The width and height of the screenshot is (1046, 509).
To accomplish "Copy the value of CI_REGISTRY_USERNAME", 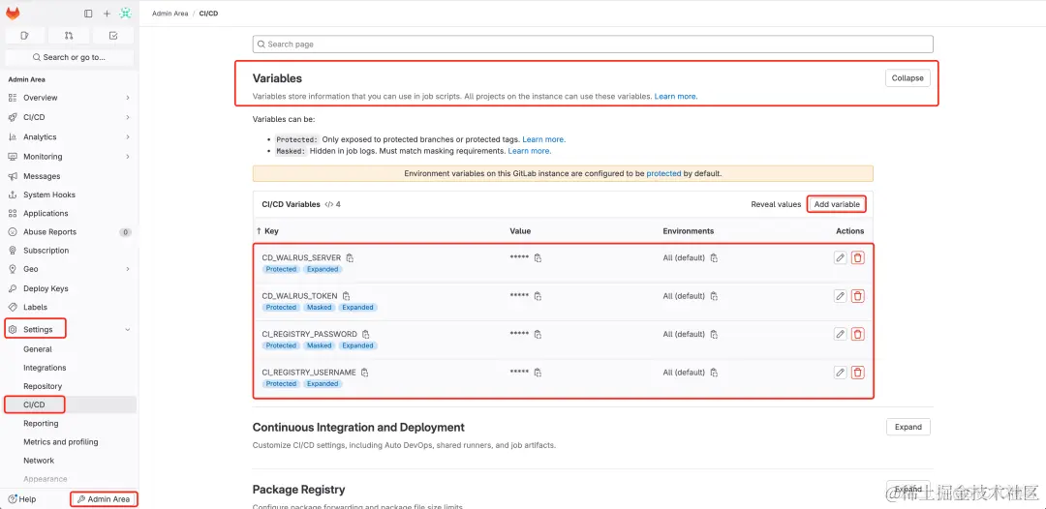I will point(538,373).
